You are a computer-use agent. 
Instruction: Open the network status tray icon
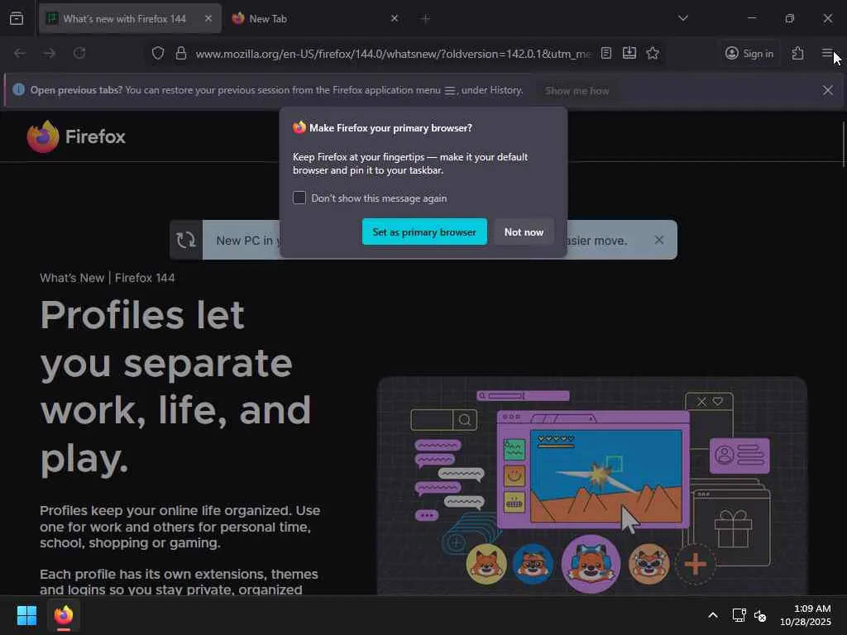point(739,615)
